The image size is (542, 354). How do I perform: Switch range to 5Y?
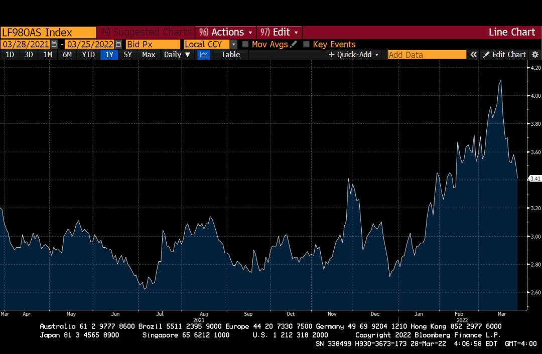(x=127, y=55)
